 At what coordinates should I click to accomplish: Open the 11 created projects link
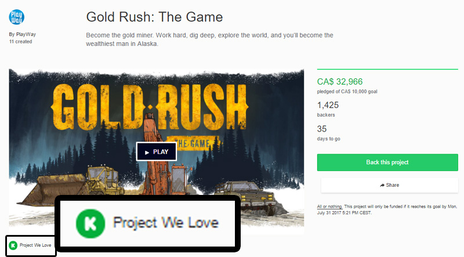pyautogui.click(x=20, y=42)
